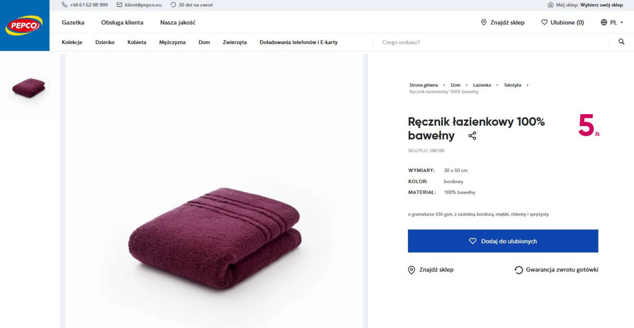Open Kobieta category
The width and height of the screenshot is (634, 328).
pos(137,42)
